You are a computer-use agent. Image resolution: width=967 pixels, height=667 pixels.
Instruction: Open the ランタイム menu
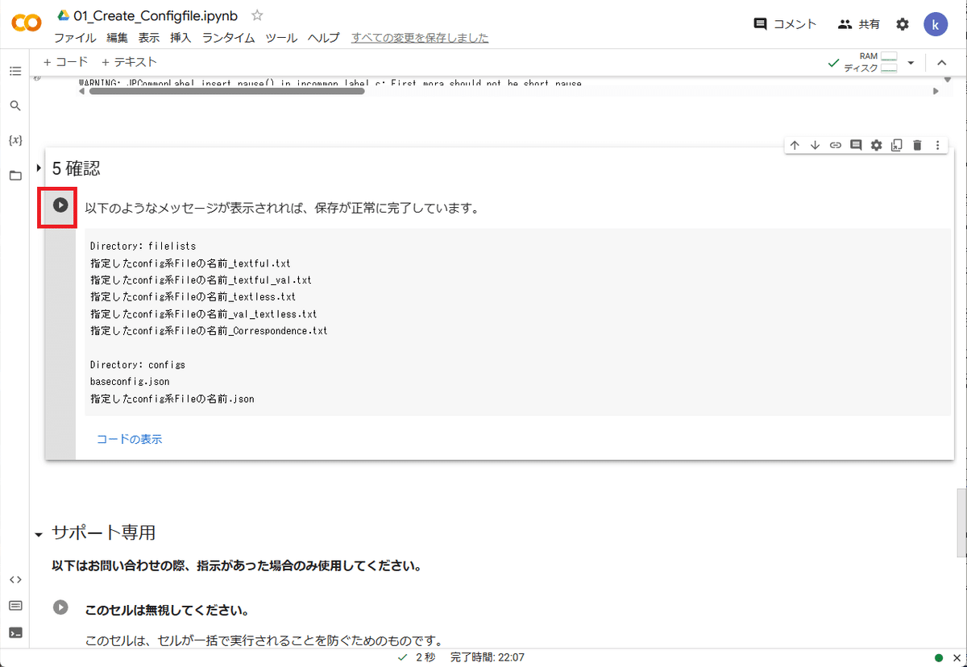229,38
